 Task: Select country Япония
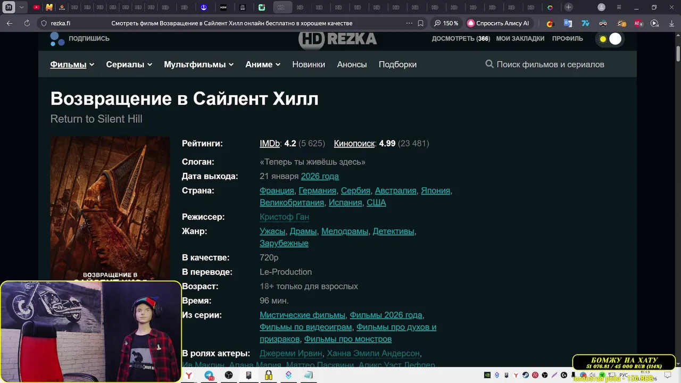435,190
